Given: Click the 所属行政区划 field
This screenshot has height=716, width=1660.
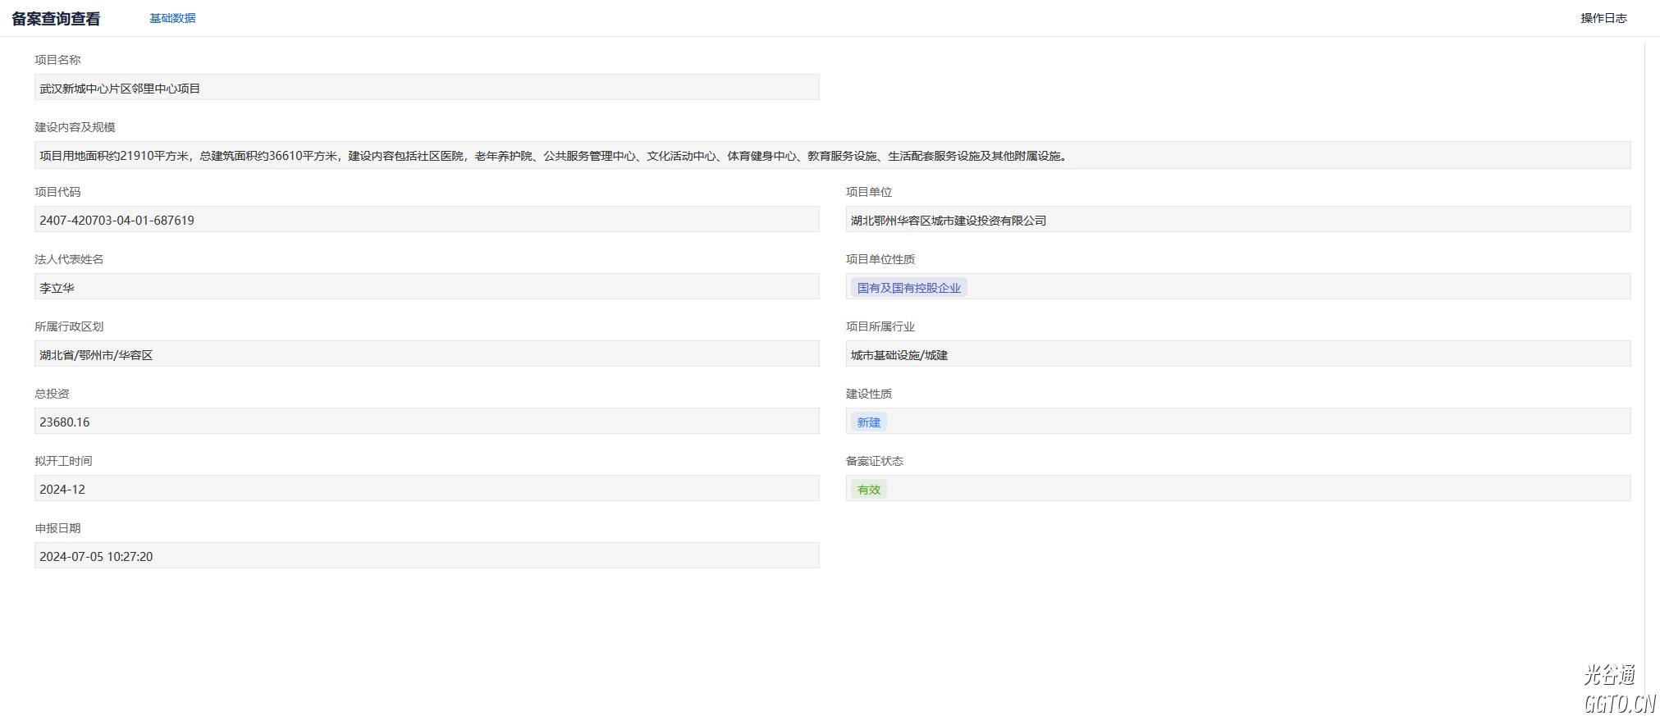Looking at the screenshot, I should tap(427, 354).
